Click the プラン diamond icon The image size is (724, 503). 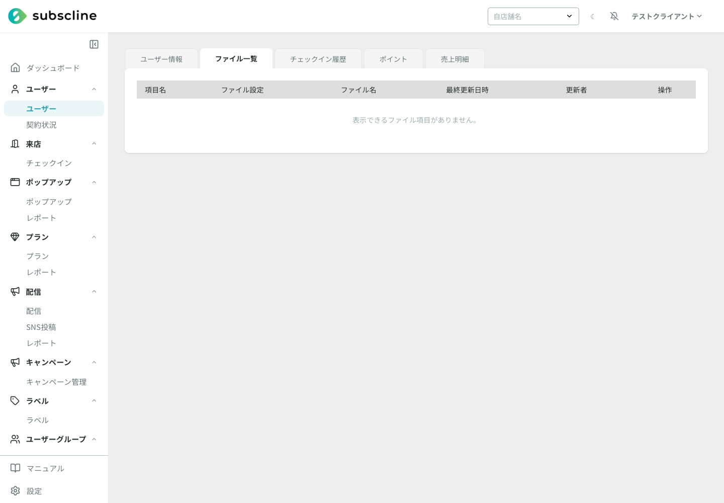pos(15,237)
